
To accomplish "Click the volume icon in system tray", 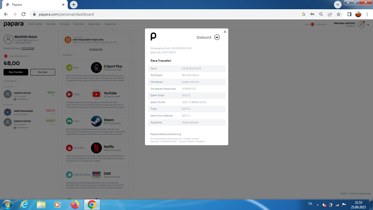I will [x=324, y=205].
